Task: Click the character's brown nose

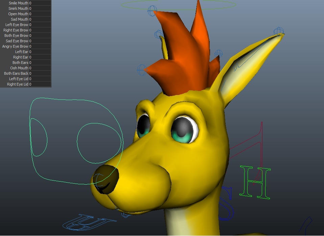Action: pyautogui.click(x=106, y=179)
